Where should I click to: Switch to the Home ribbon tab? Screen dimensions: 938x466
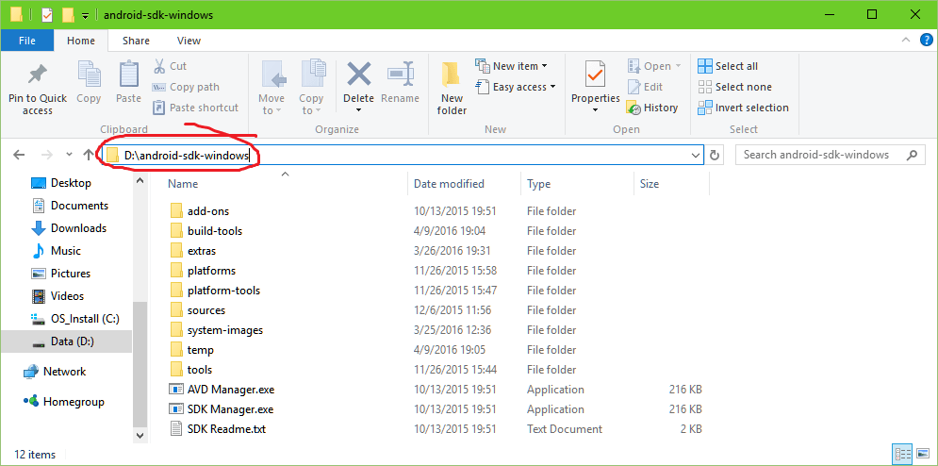click(x=81, y=41)
